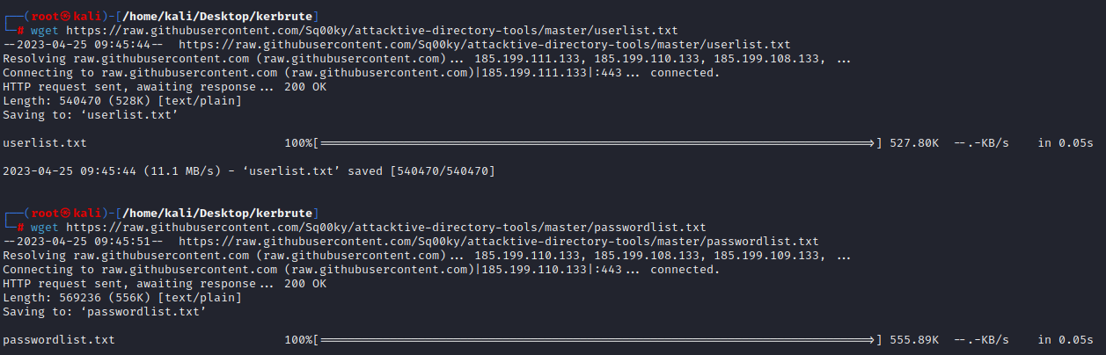Click the 'Length: 569236 (556K)' line
The width and height of the screenshot is (1106, 355).
coord(122,297)
